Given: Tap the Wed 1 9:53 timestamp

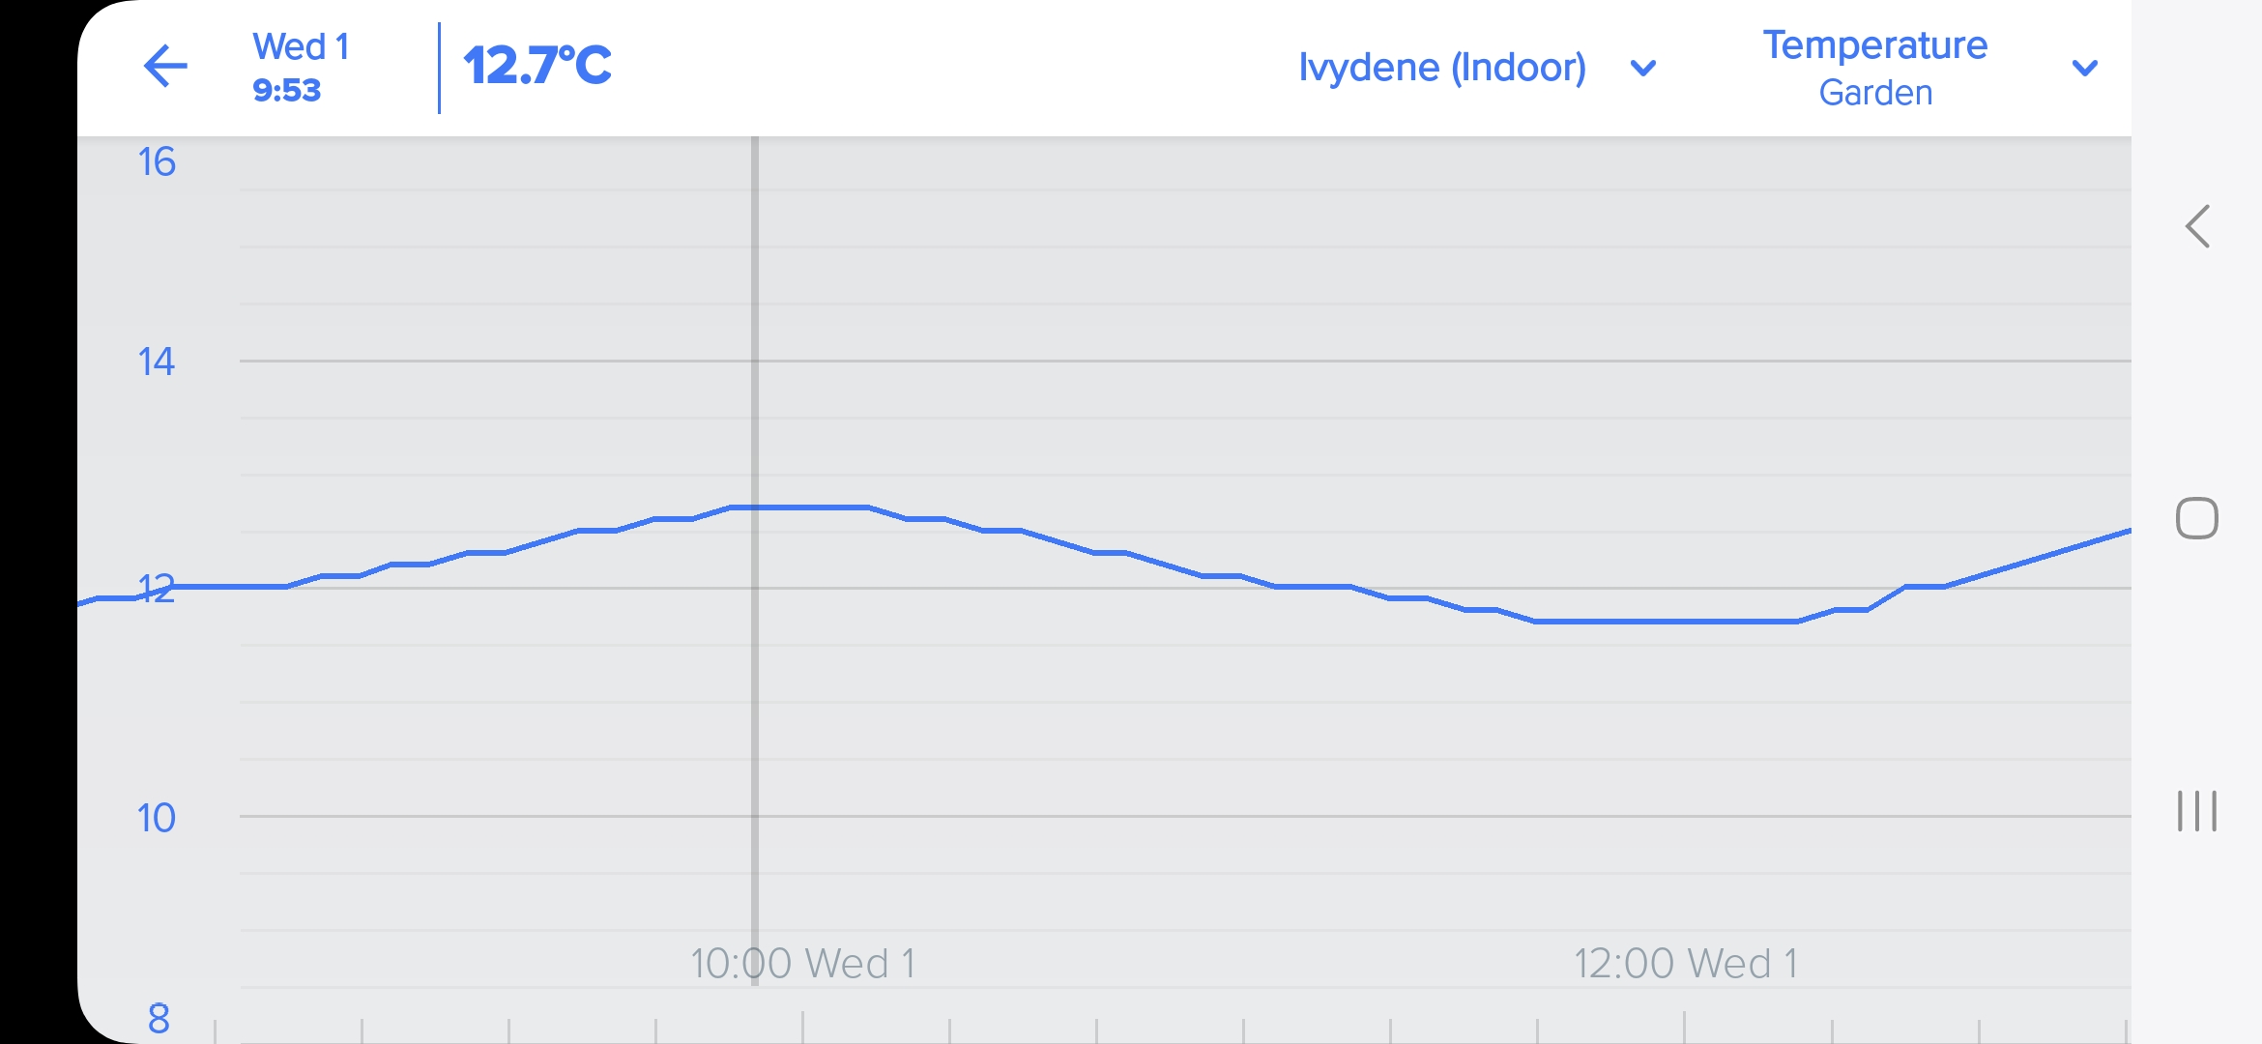Looking at the screenshot, I should point(300,67).
